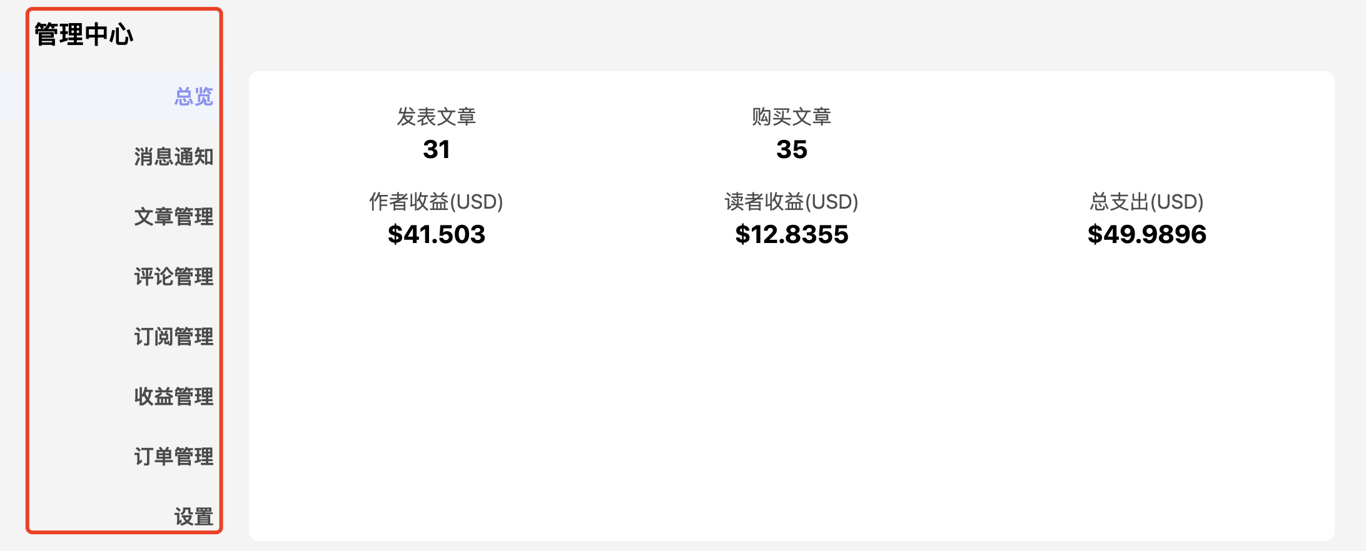Viewport: 1366px width, 551px height.
Task: Click the published article count 31
Action: point(436,149)
